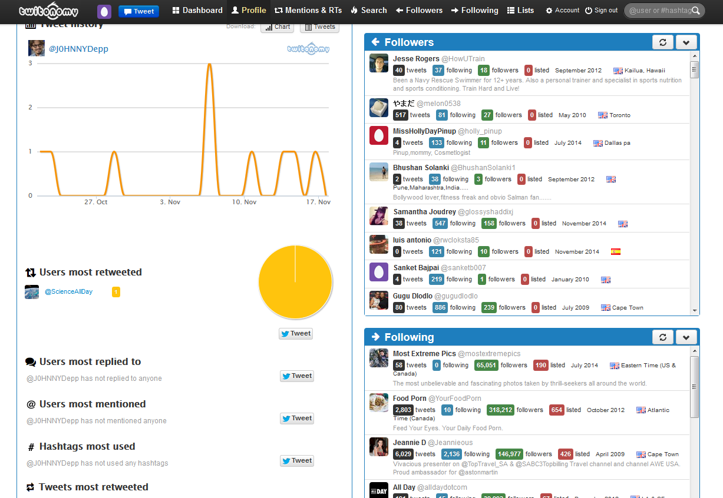The width and height of the screenshot is (723, 498).
Task: Click Samantha Joudrey's 158 followers badge
Action: point(489,223)
